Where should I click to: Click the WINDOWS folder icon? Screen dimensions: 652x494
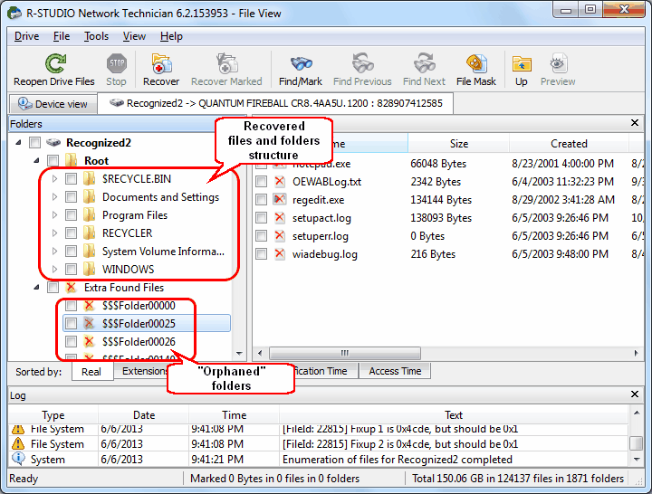(x=90, y=270)
